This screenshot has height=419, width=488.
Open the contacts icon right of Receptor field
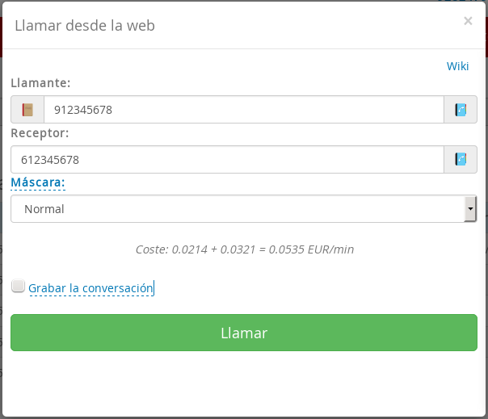tap(461, 159)
